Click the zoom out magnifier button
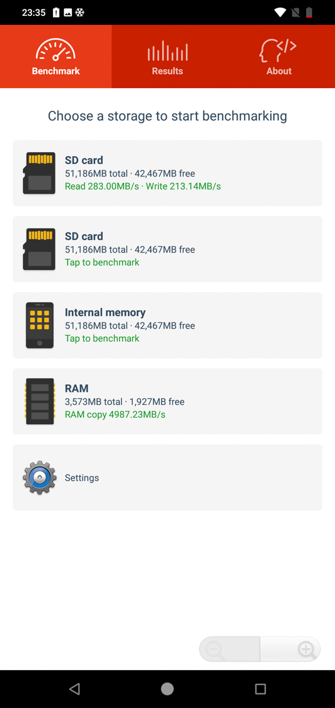The height and width of the screenshot is (708, 335). click(x=229, y=649)
